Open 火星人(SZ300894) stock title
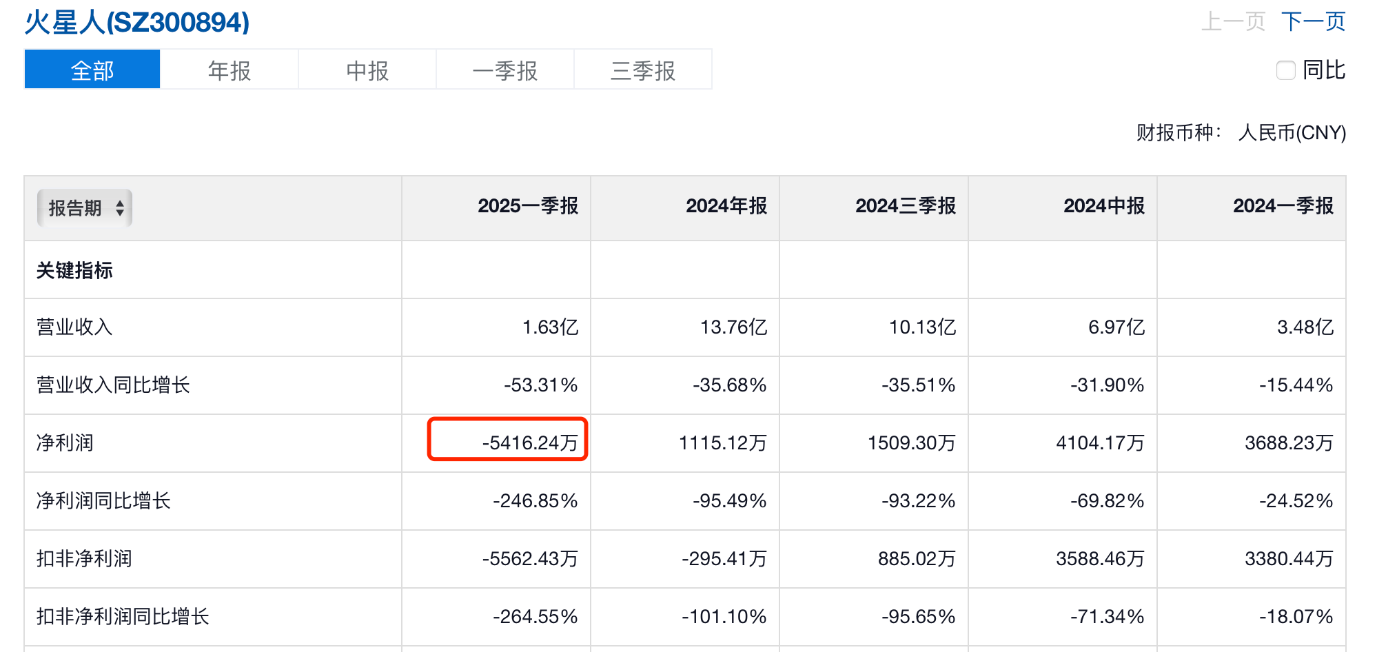1377x652 pixels. (x=137, y=23)
